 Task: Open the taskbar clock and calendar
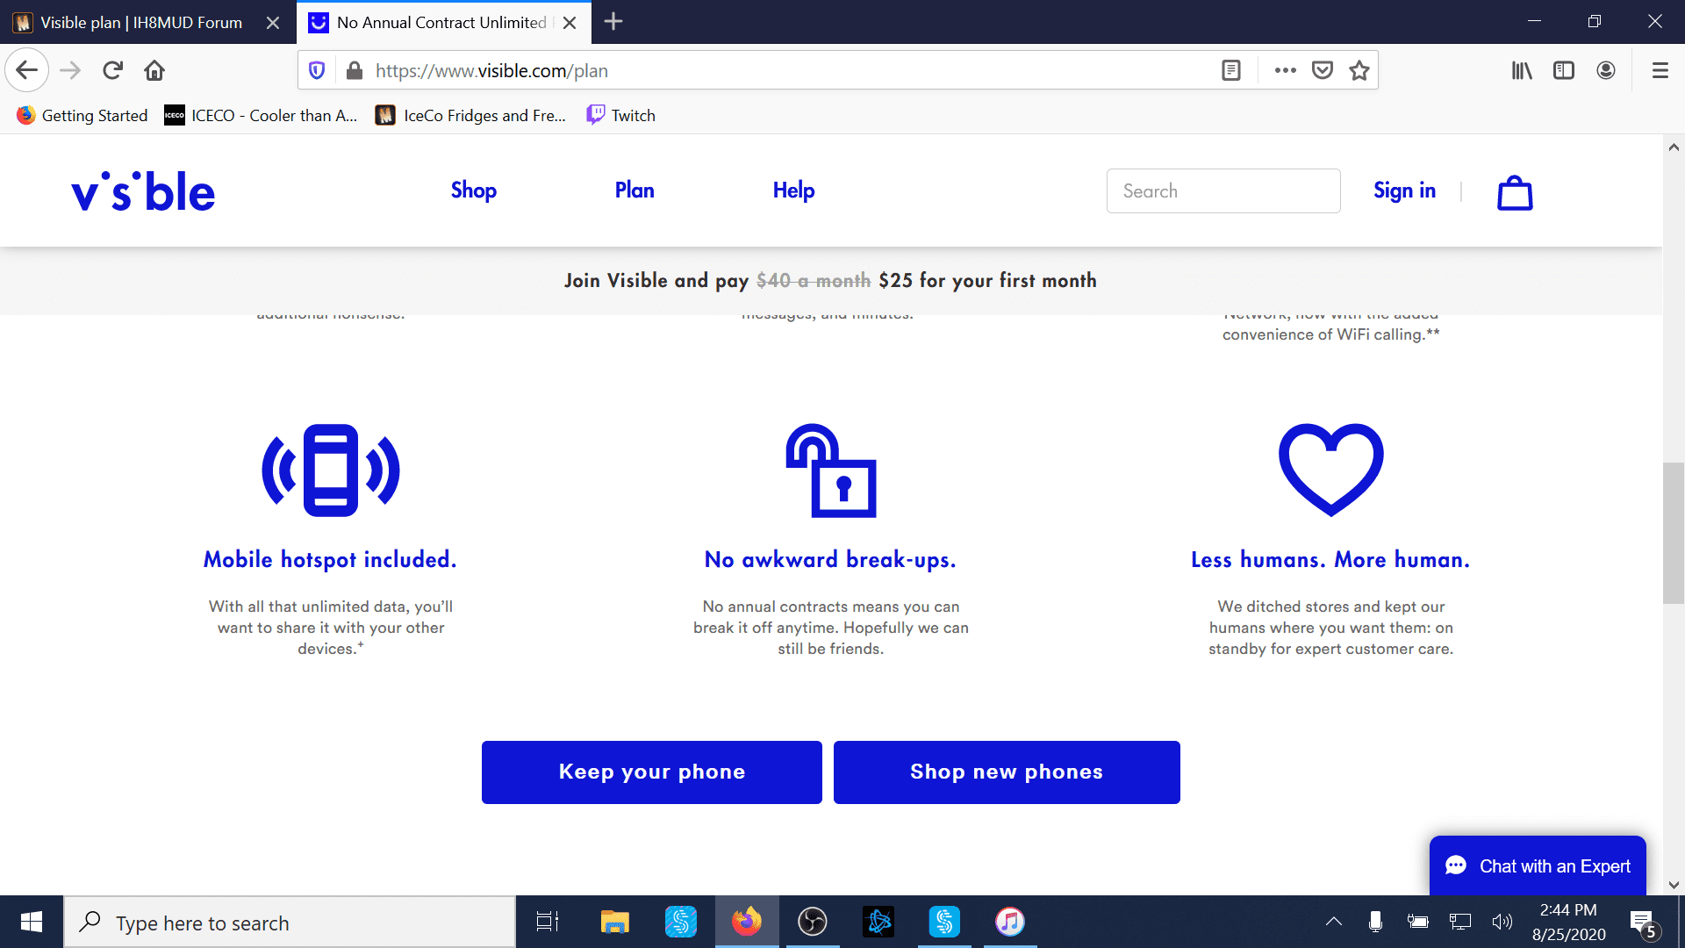(1569, 923)
